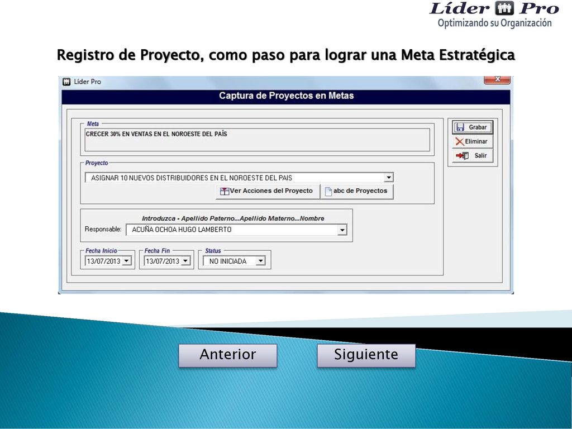The height and width of the screenshot is (429, 572).
Task: Click the Líder Pro logo icon at top
Action: point(504,8)
